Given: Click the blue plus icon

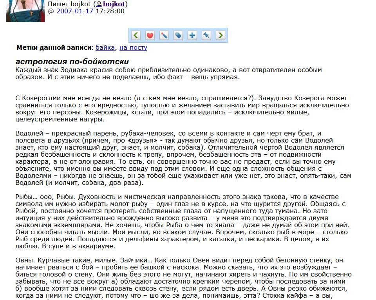Looking at the screenshot, I should pos(192,35).
